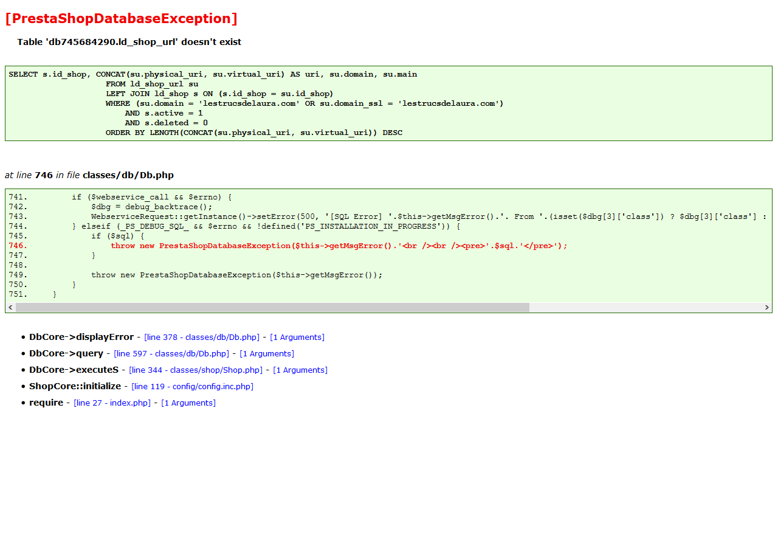The width and height of the screenshot is (778, 540).
Task: Show arguments for the require call
Action: pos(188,403)
